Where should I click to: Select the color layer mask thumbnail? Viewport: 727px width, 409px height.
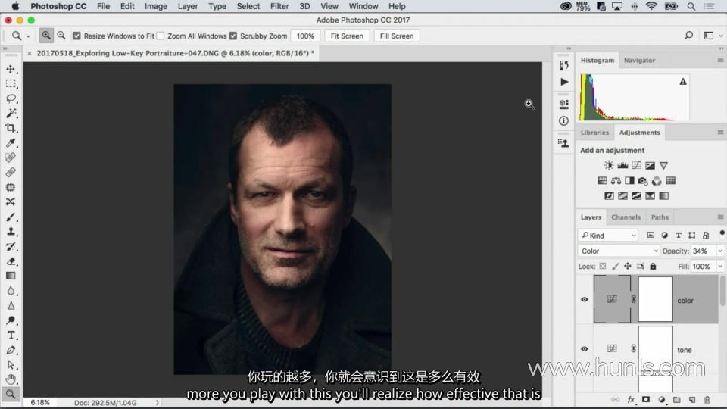655,299
